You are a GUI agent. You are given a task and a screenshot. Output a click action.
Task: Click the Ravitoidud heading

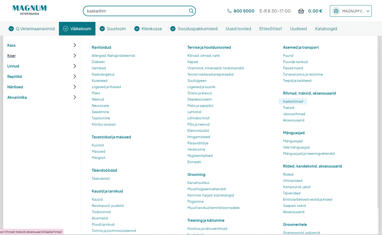point(101,47)
